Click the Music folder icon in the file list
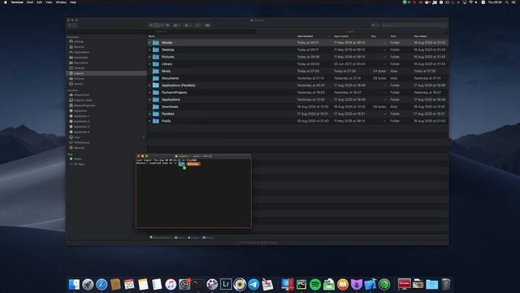 point(155,71)
